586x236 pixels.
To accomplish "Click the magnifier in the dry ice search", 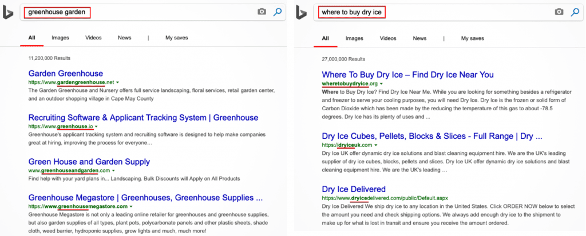I will (x=575, y=12).
